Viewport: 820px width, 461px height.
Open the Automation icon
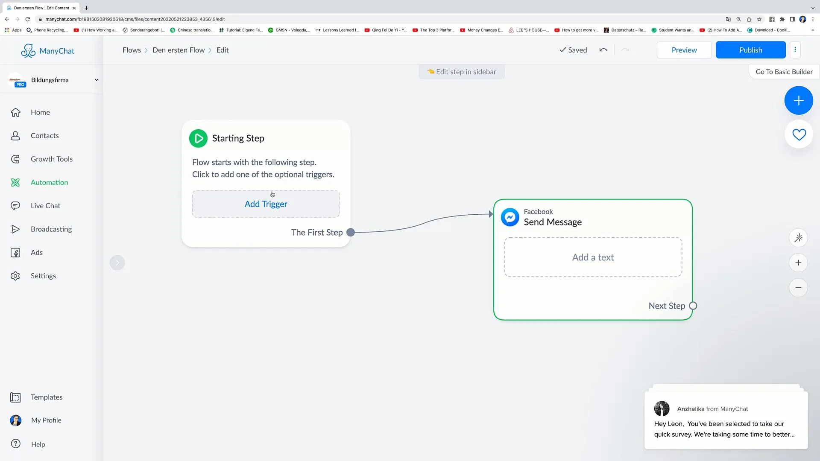(15, 183)
